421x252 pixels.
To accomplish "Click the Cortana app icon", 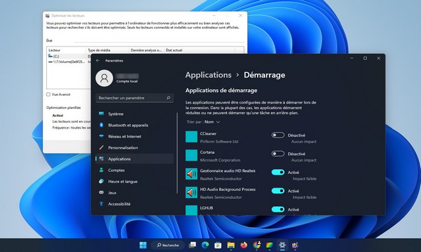I will click(191, 156).
